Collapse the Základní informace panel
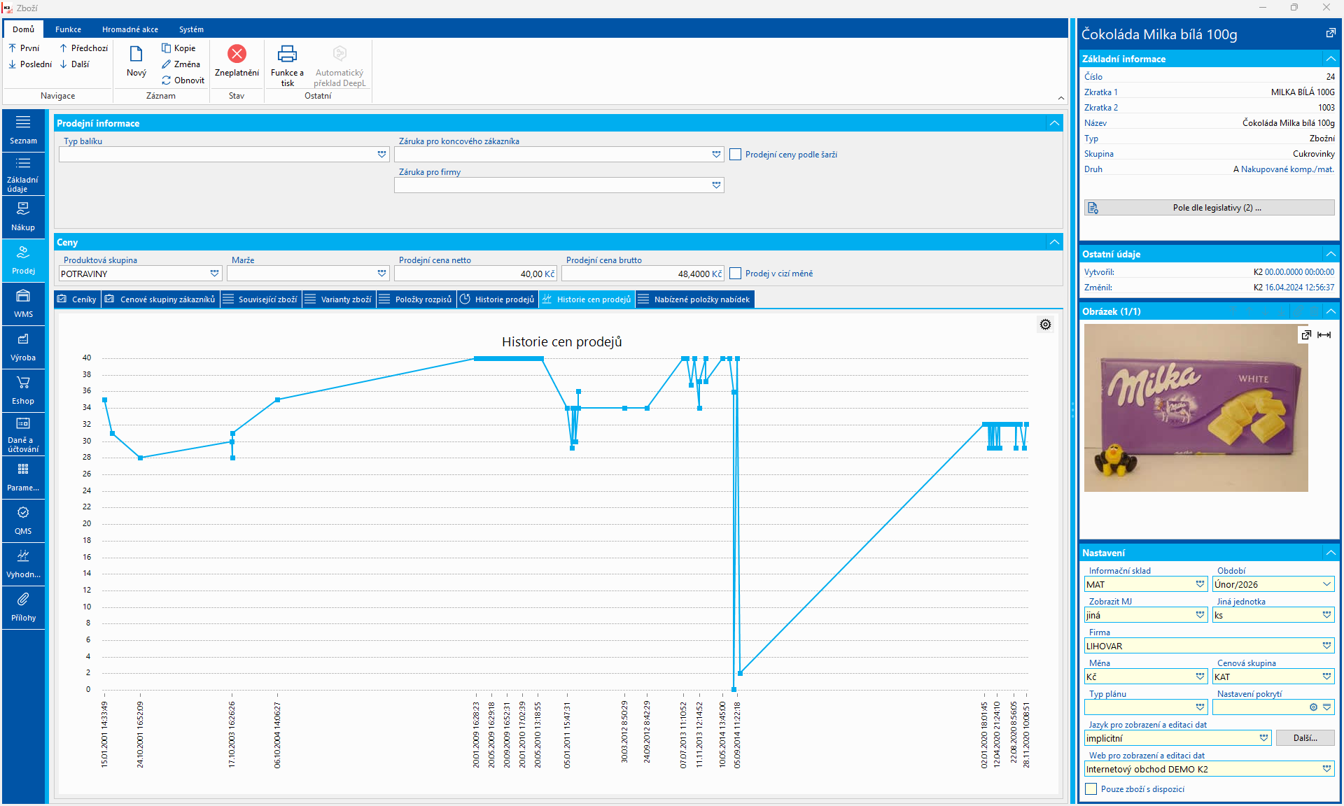 point(1331,59)
